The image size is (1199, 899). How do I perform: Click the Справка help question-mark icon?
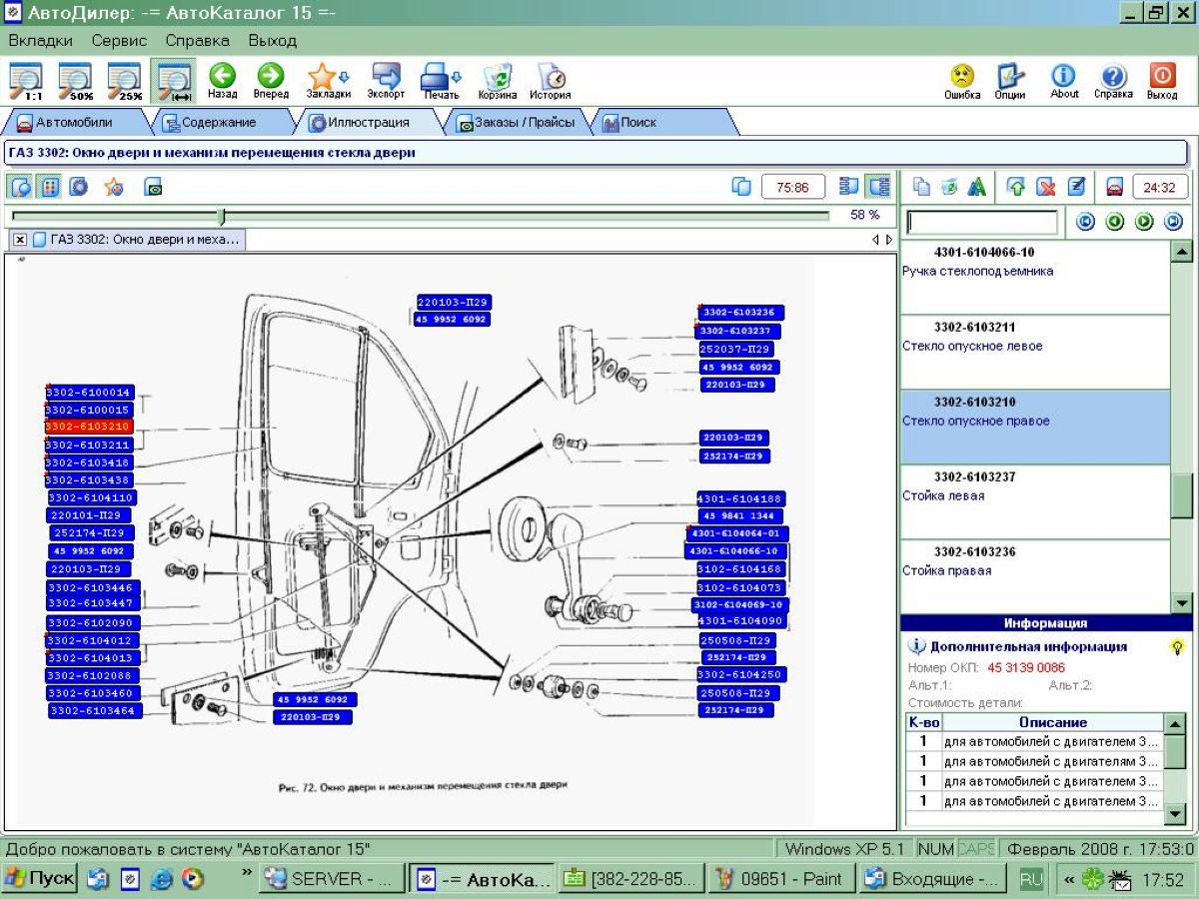(x=1113, y=78)
